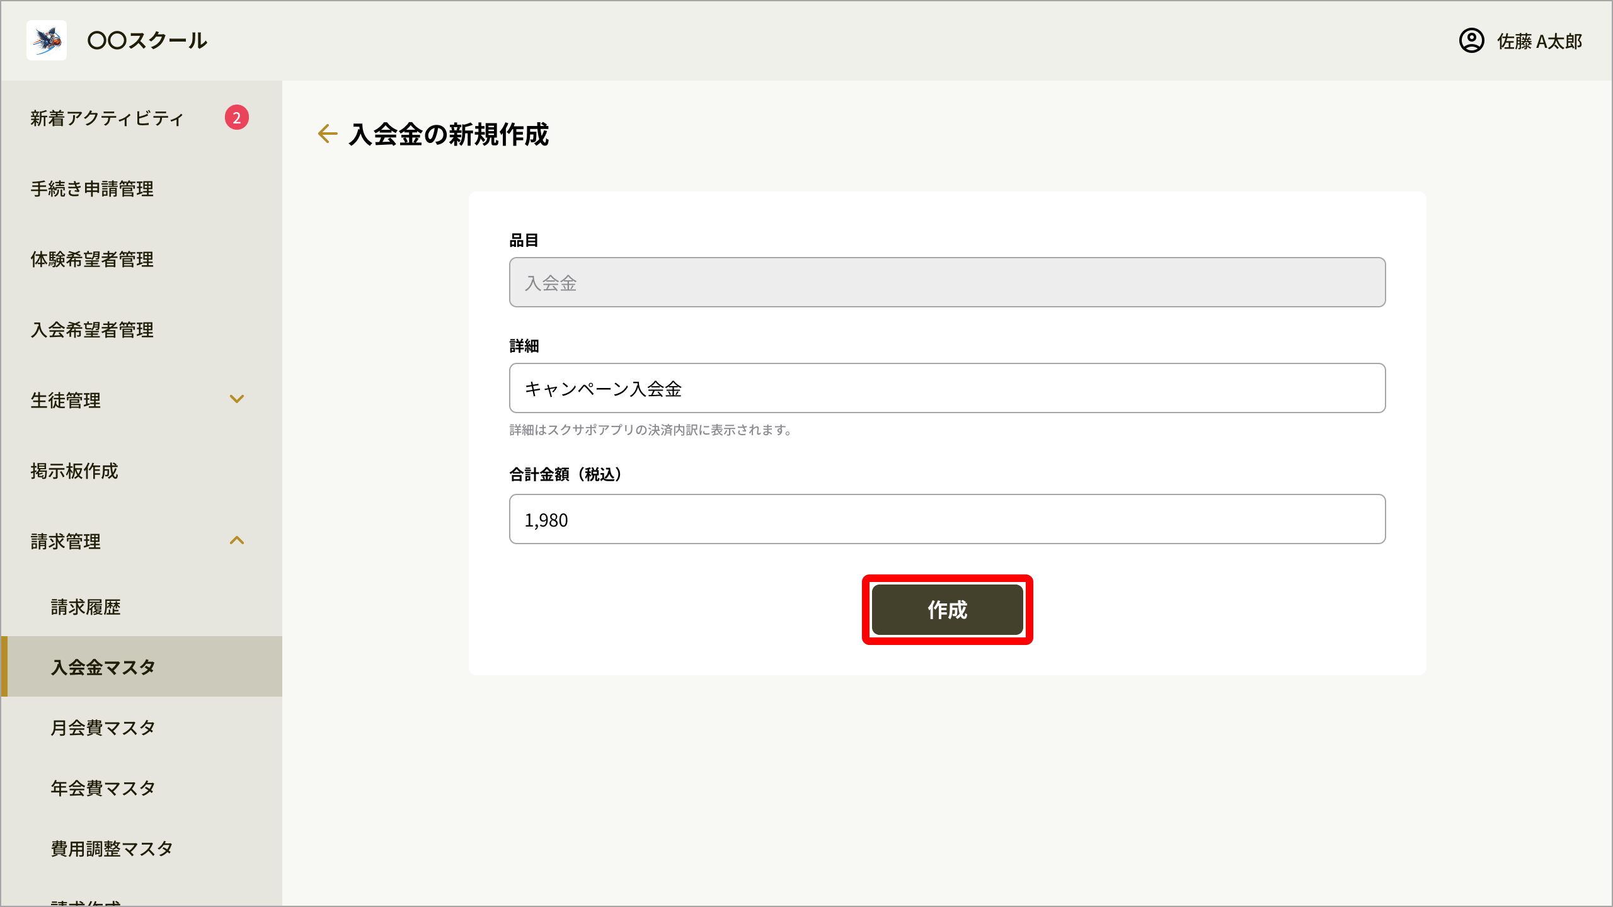
Task: Open the red notification badge showing 2
Action: pyautogui.click(x=237, y=117)
